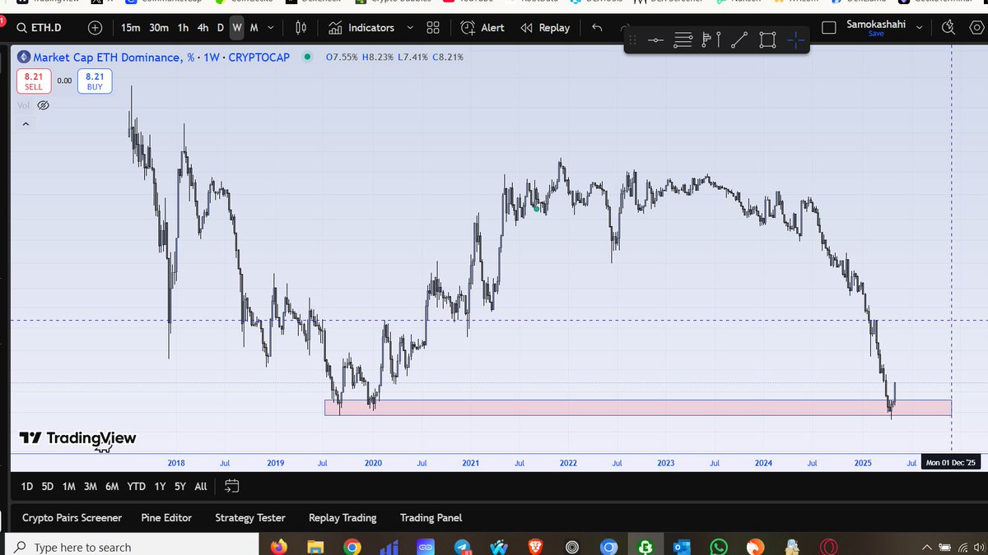Open the Pine Editor tab
The height and width of the screenshot is (555, 988).
coord(166,517)
